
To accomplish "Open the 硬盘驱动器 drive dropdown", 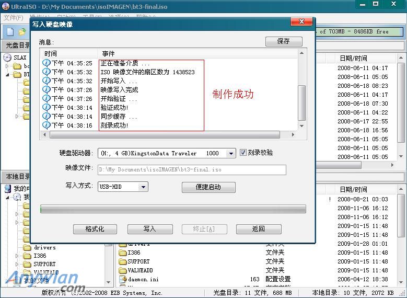I will [231, 154].
